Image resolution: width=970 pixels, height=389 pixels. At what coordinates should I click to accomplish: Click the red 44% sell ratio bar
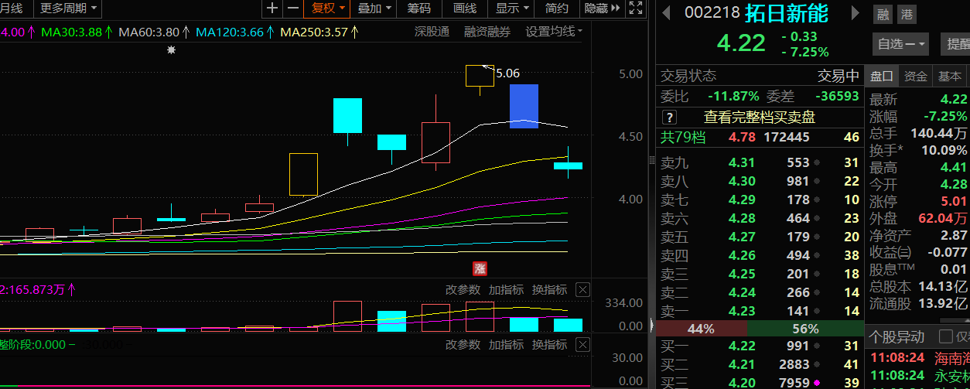pyautogui.click(x=701, y=329)
